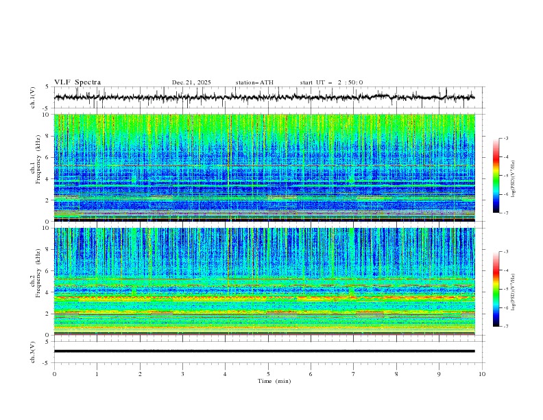The height and width of the screenshot is (420, 543).
Task: Click the "-7" tick on upper colorbar
Action: (506, 213)
